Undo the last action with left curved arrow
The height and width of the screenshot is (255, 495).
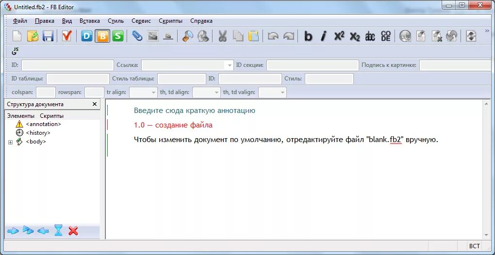pyautogui.click(x=273, y=36)
